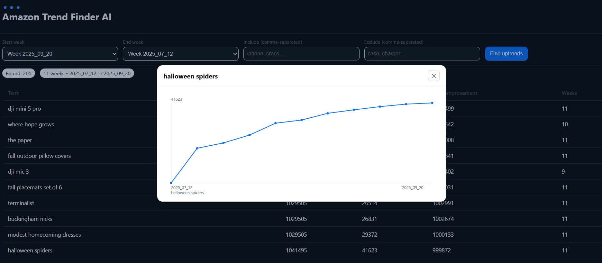Select the modest homecoming dresses row
Screen dimensions: 602x263
pos(44,235)
